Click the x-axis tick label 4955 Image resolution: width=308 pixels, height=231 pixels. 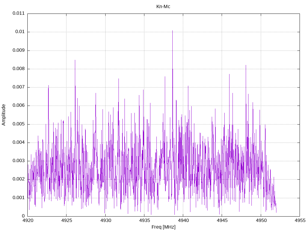point(300,220)
